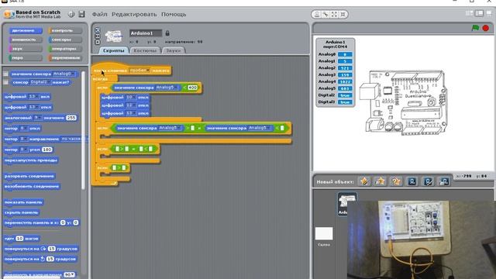Tick checkbox for значение сенсора reporter
The height and width of the screenshot is (279, 496).
[5, 74]
